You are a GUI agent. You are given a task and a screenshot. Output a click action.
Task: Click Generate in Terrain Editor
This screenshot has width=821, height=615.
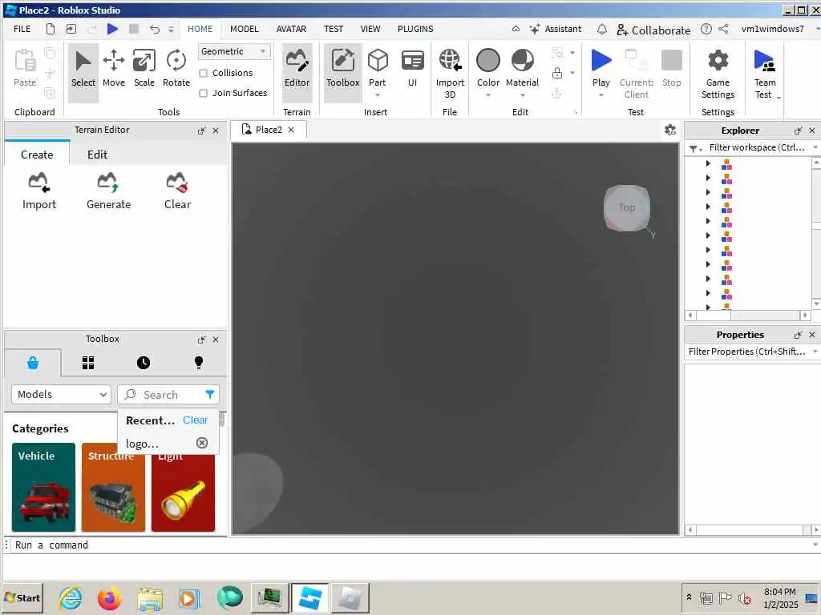click(x=108, y=191)
